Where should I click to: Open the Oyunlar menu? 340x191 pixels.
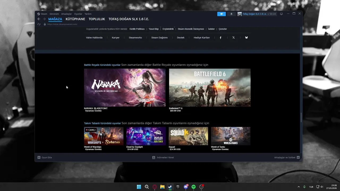coord(78,14)
